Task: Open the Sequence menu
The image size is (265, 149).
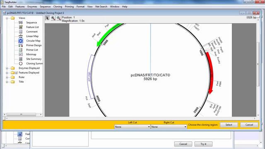Action: point(45,7)
